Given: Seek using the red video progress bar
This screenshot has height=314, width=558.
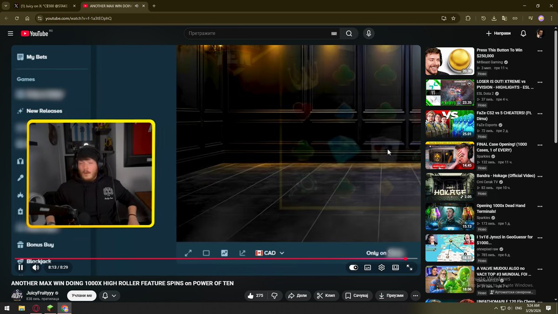Looking at the screenshot, I should [216, 259].
